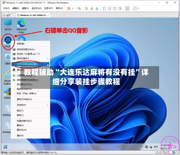Close the Windows 11 x64 tab
The width and height of the screenshot is (180, 155).
(x=49, y=15)
